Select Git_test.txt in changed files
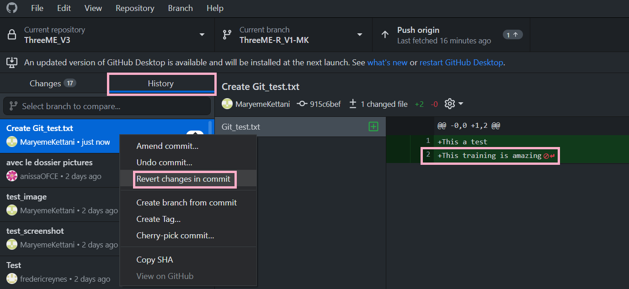Image resolution: width=629 pixels, height=289 pixels. (x=300, y=127)
